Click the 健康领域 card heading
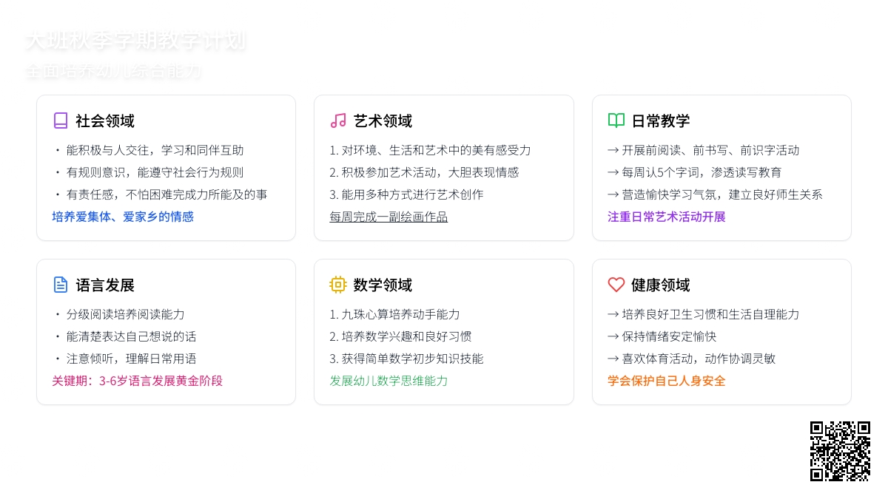888x499 pixels. 661,285
